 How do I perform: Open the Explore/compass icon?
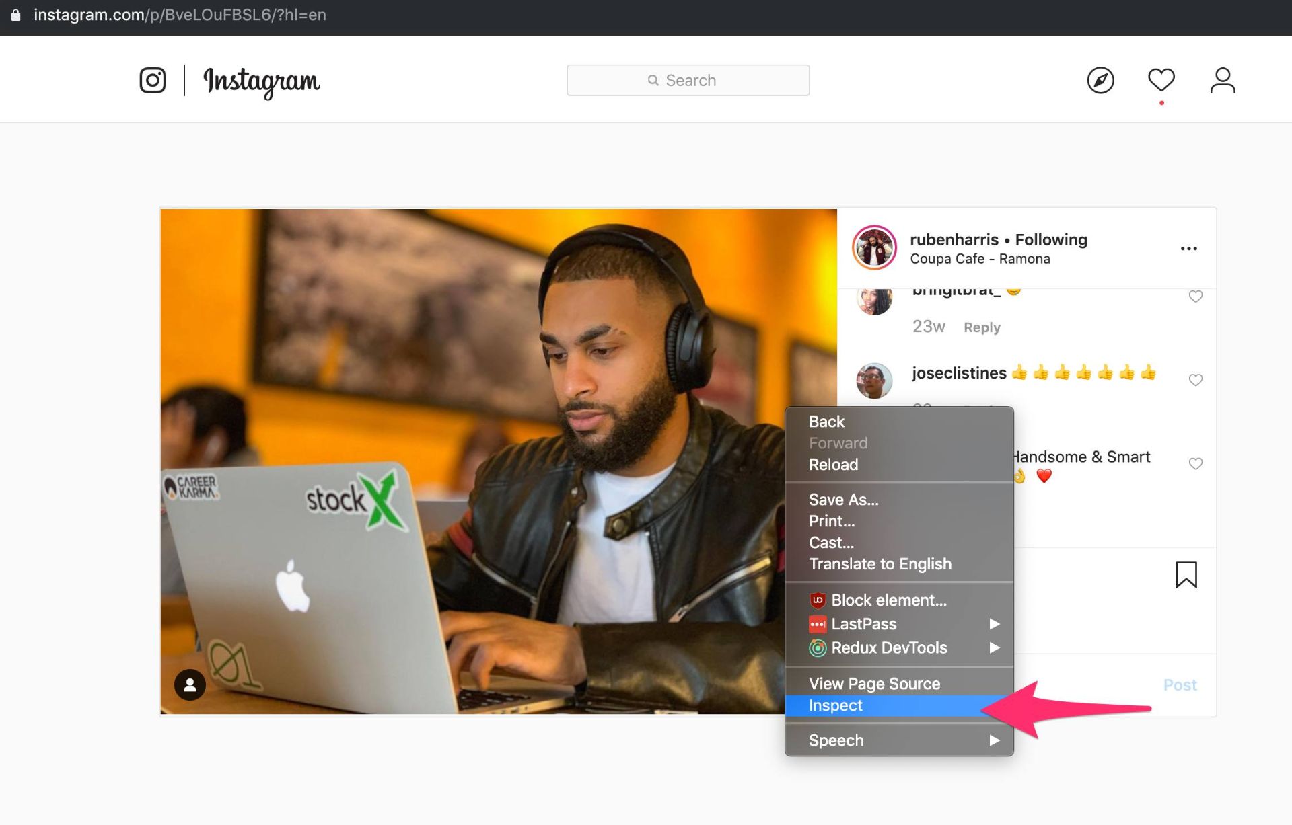tap(1100, 80)
